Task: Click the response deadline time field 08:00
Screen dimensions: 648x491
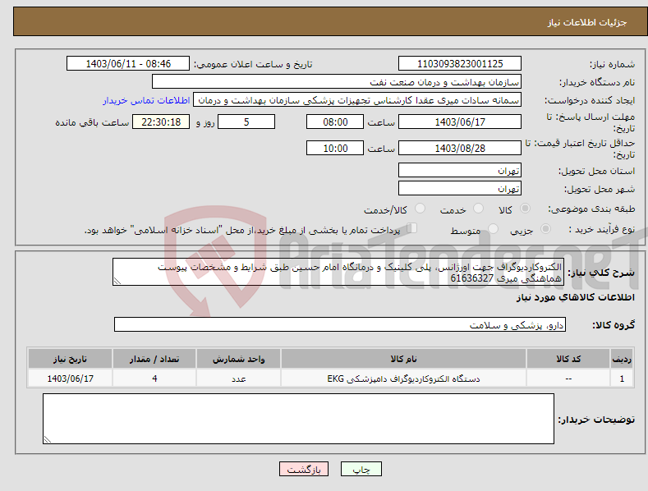Action: (x=335, y=122)
